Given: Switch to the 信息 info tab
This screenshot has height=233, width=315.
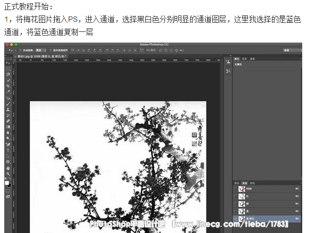Looking at the screenshot, I should pos(244,59).
